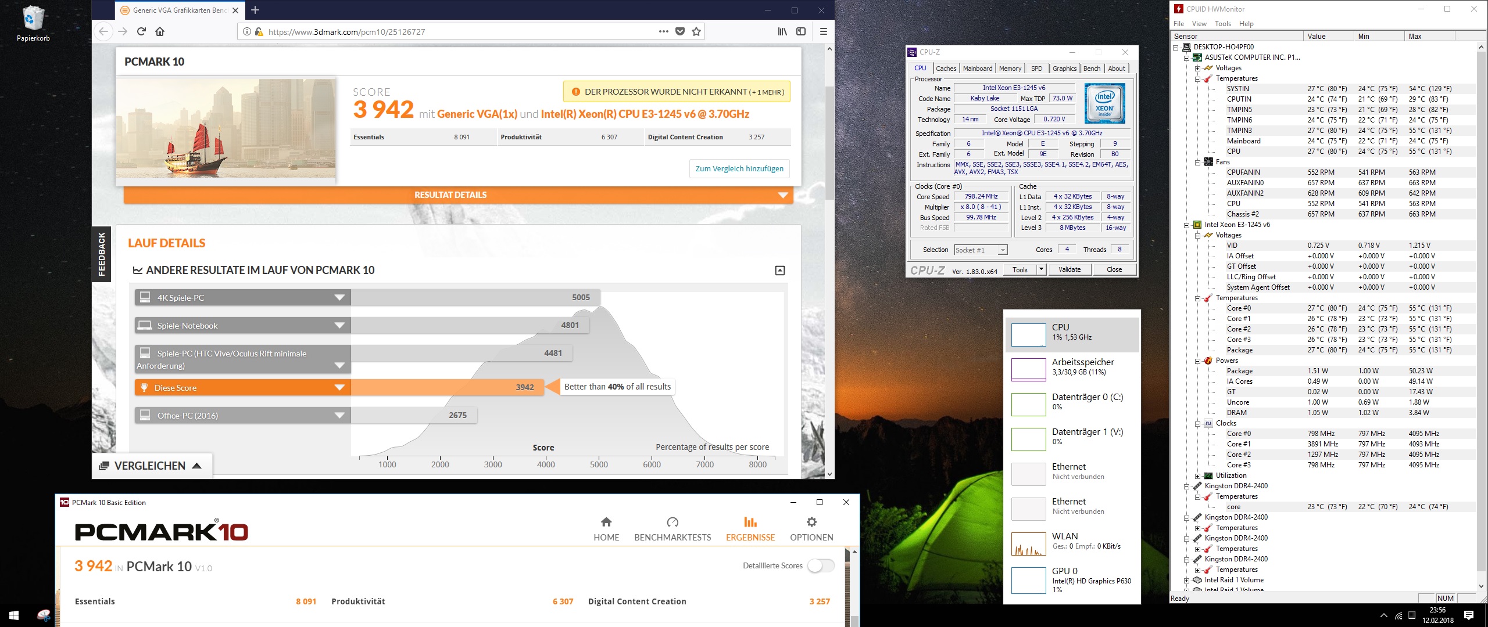Click Zum Vergleich hinzufügen button
Viewport: 1488px width, 627px height.
tap(739, 168)
